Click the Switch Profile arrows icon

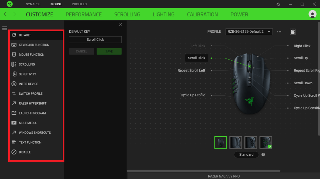point(14,93)
